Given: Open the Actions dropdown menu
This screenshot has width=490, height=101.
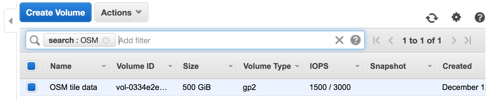Looking at the screenshot, I should click(x=121, y=12).
